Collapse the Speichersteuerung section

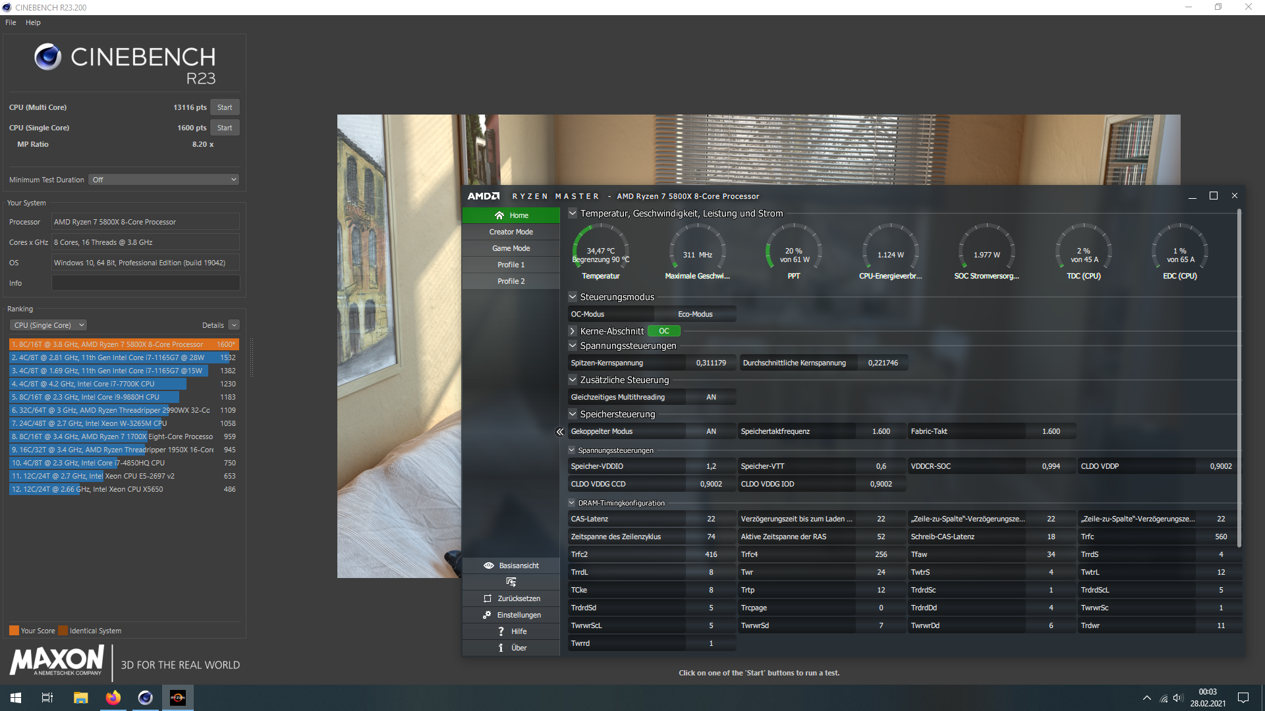[573, 414]
